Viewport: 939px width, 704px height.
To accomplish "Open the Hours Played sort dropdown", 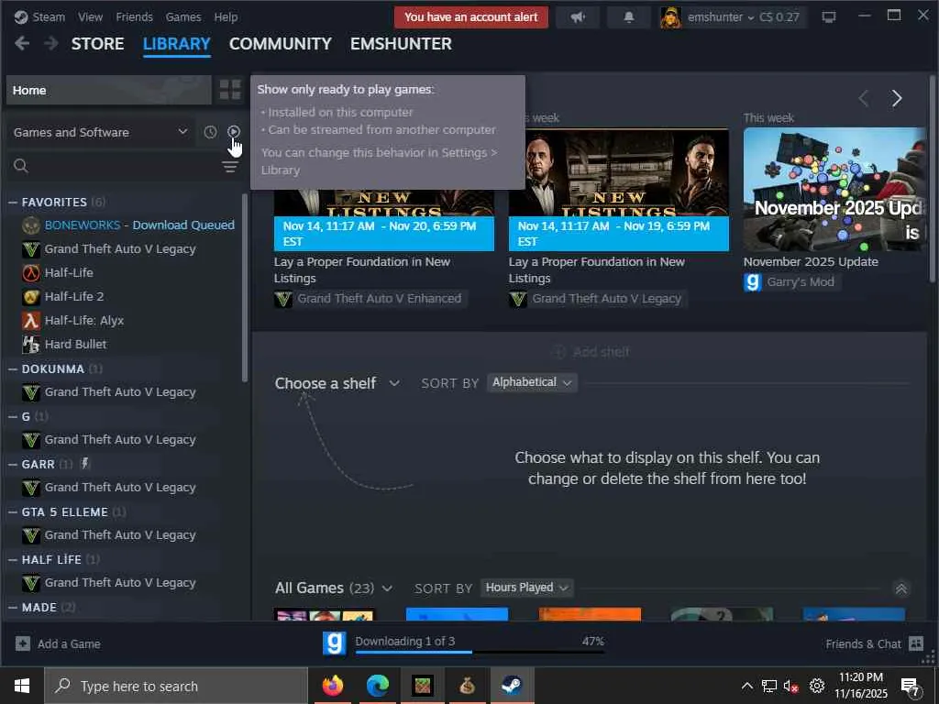I will [x=526, y=588].
